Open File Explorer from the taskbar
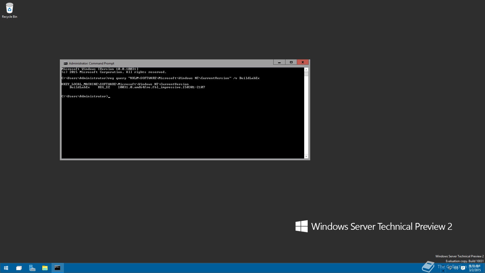Screen dimensions: 485x273 45,268
